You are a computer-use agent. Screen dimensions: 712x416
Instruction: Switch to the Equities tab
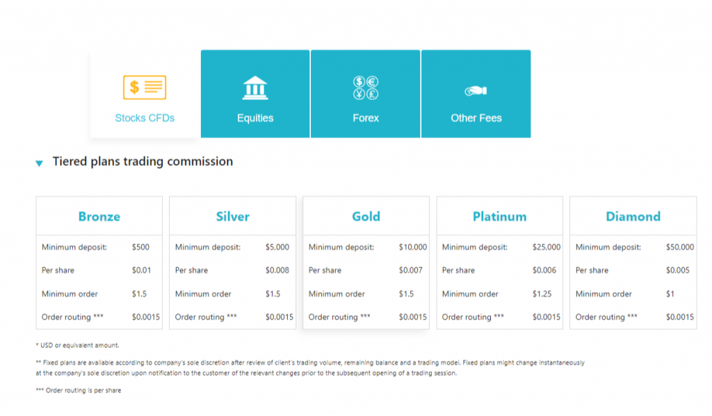(255, 94)
